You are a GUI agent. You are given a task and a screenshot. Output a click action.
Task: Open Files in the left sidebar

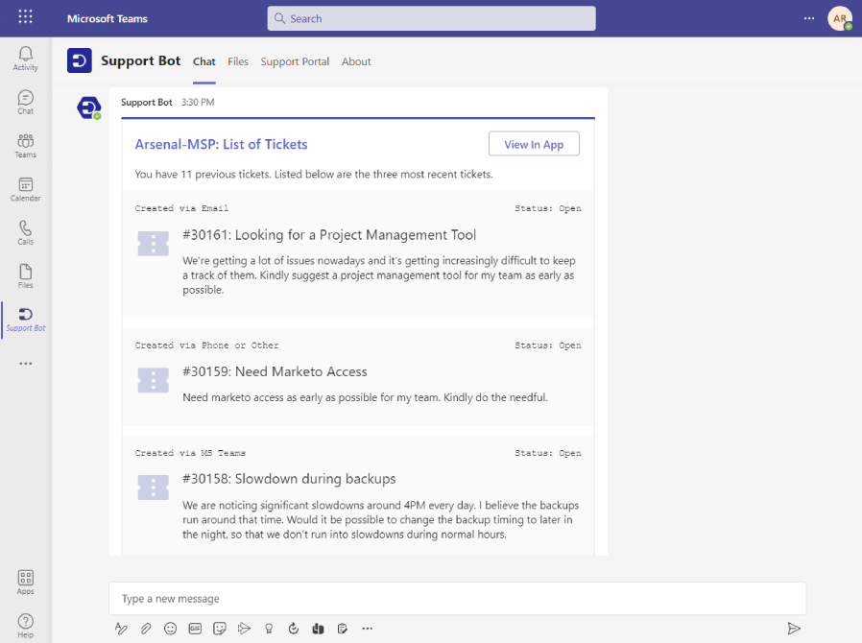tap(25, 275)
